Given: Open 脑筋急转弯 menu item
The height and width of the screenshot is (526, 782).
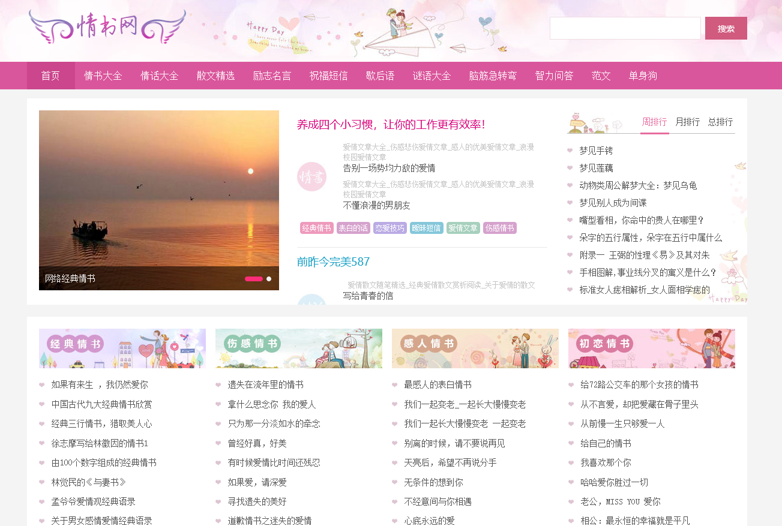Looking at the screenshot, I should tap(493, 76).
